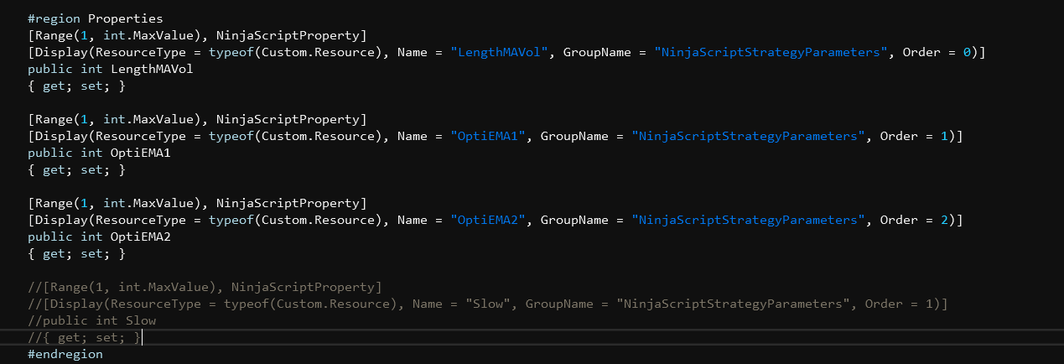
Task: Place cursor on "public int LengthMAVol"
Action: click(x=111, y=69)
